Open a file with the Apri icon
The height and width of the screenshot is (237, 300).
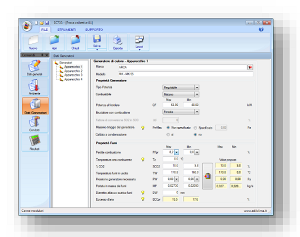(x=54, y=41)
